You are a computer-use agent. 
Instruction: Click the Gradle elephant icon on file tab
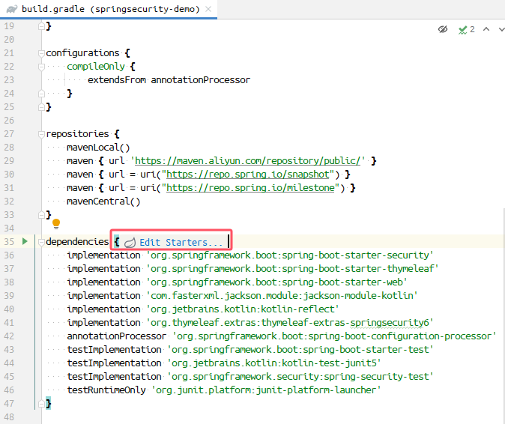(12, 9)
